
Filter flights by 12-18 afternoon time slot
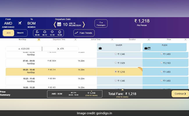52,33
